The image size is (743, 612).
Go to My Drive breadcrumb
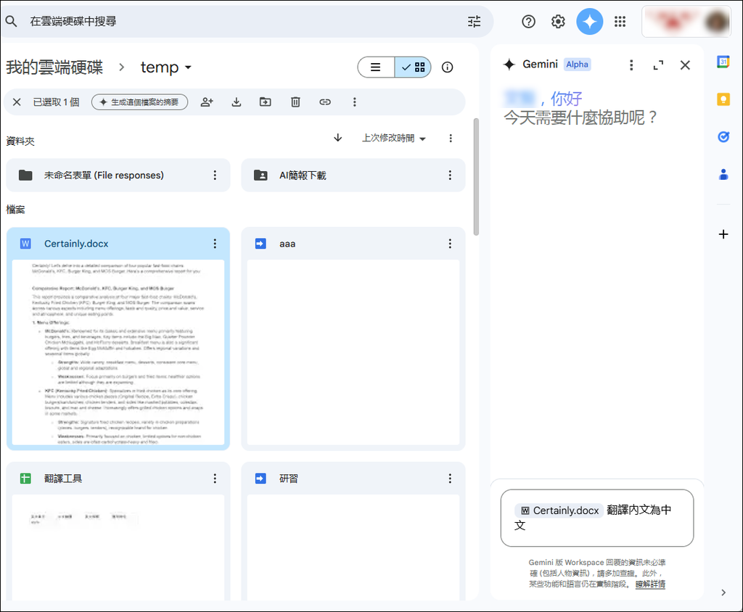click(x=54, y=67)
